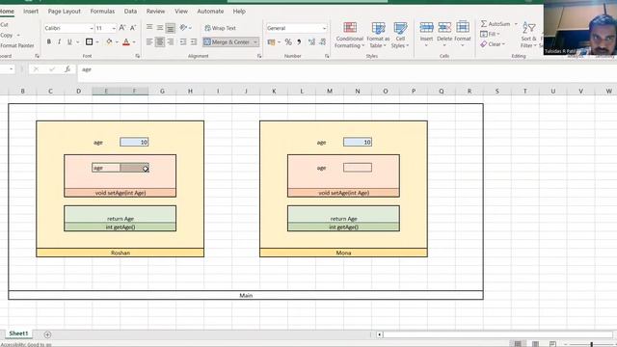Image resolution: width=617 pixels, height=347 pixels.
Task: Select Sheet1 tab
Action: 18,334
